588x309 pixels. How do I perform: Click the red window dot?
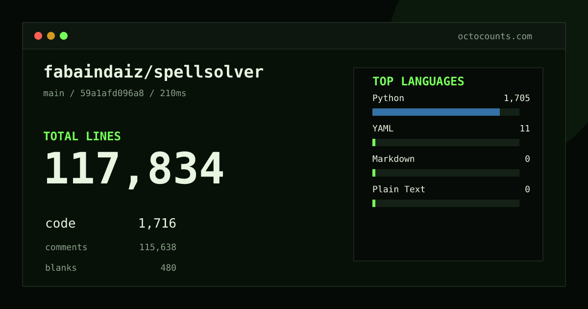pos(38,36)
